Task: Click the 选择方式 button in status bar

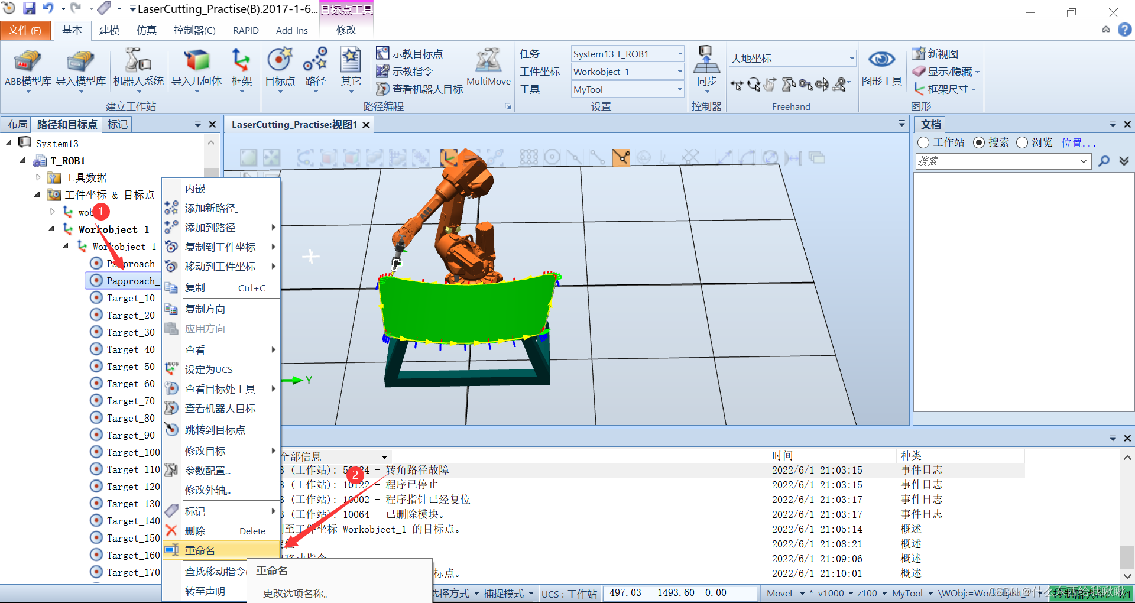Action: pyautogui.click(x=454, y=593)
